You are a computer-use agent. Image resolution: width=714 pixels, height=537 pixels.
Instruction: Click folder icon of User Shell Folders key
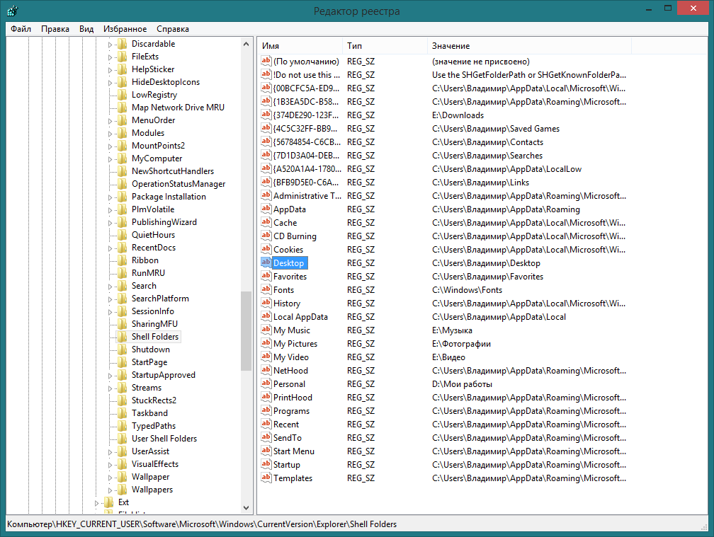(x=123, y=439)
